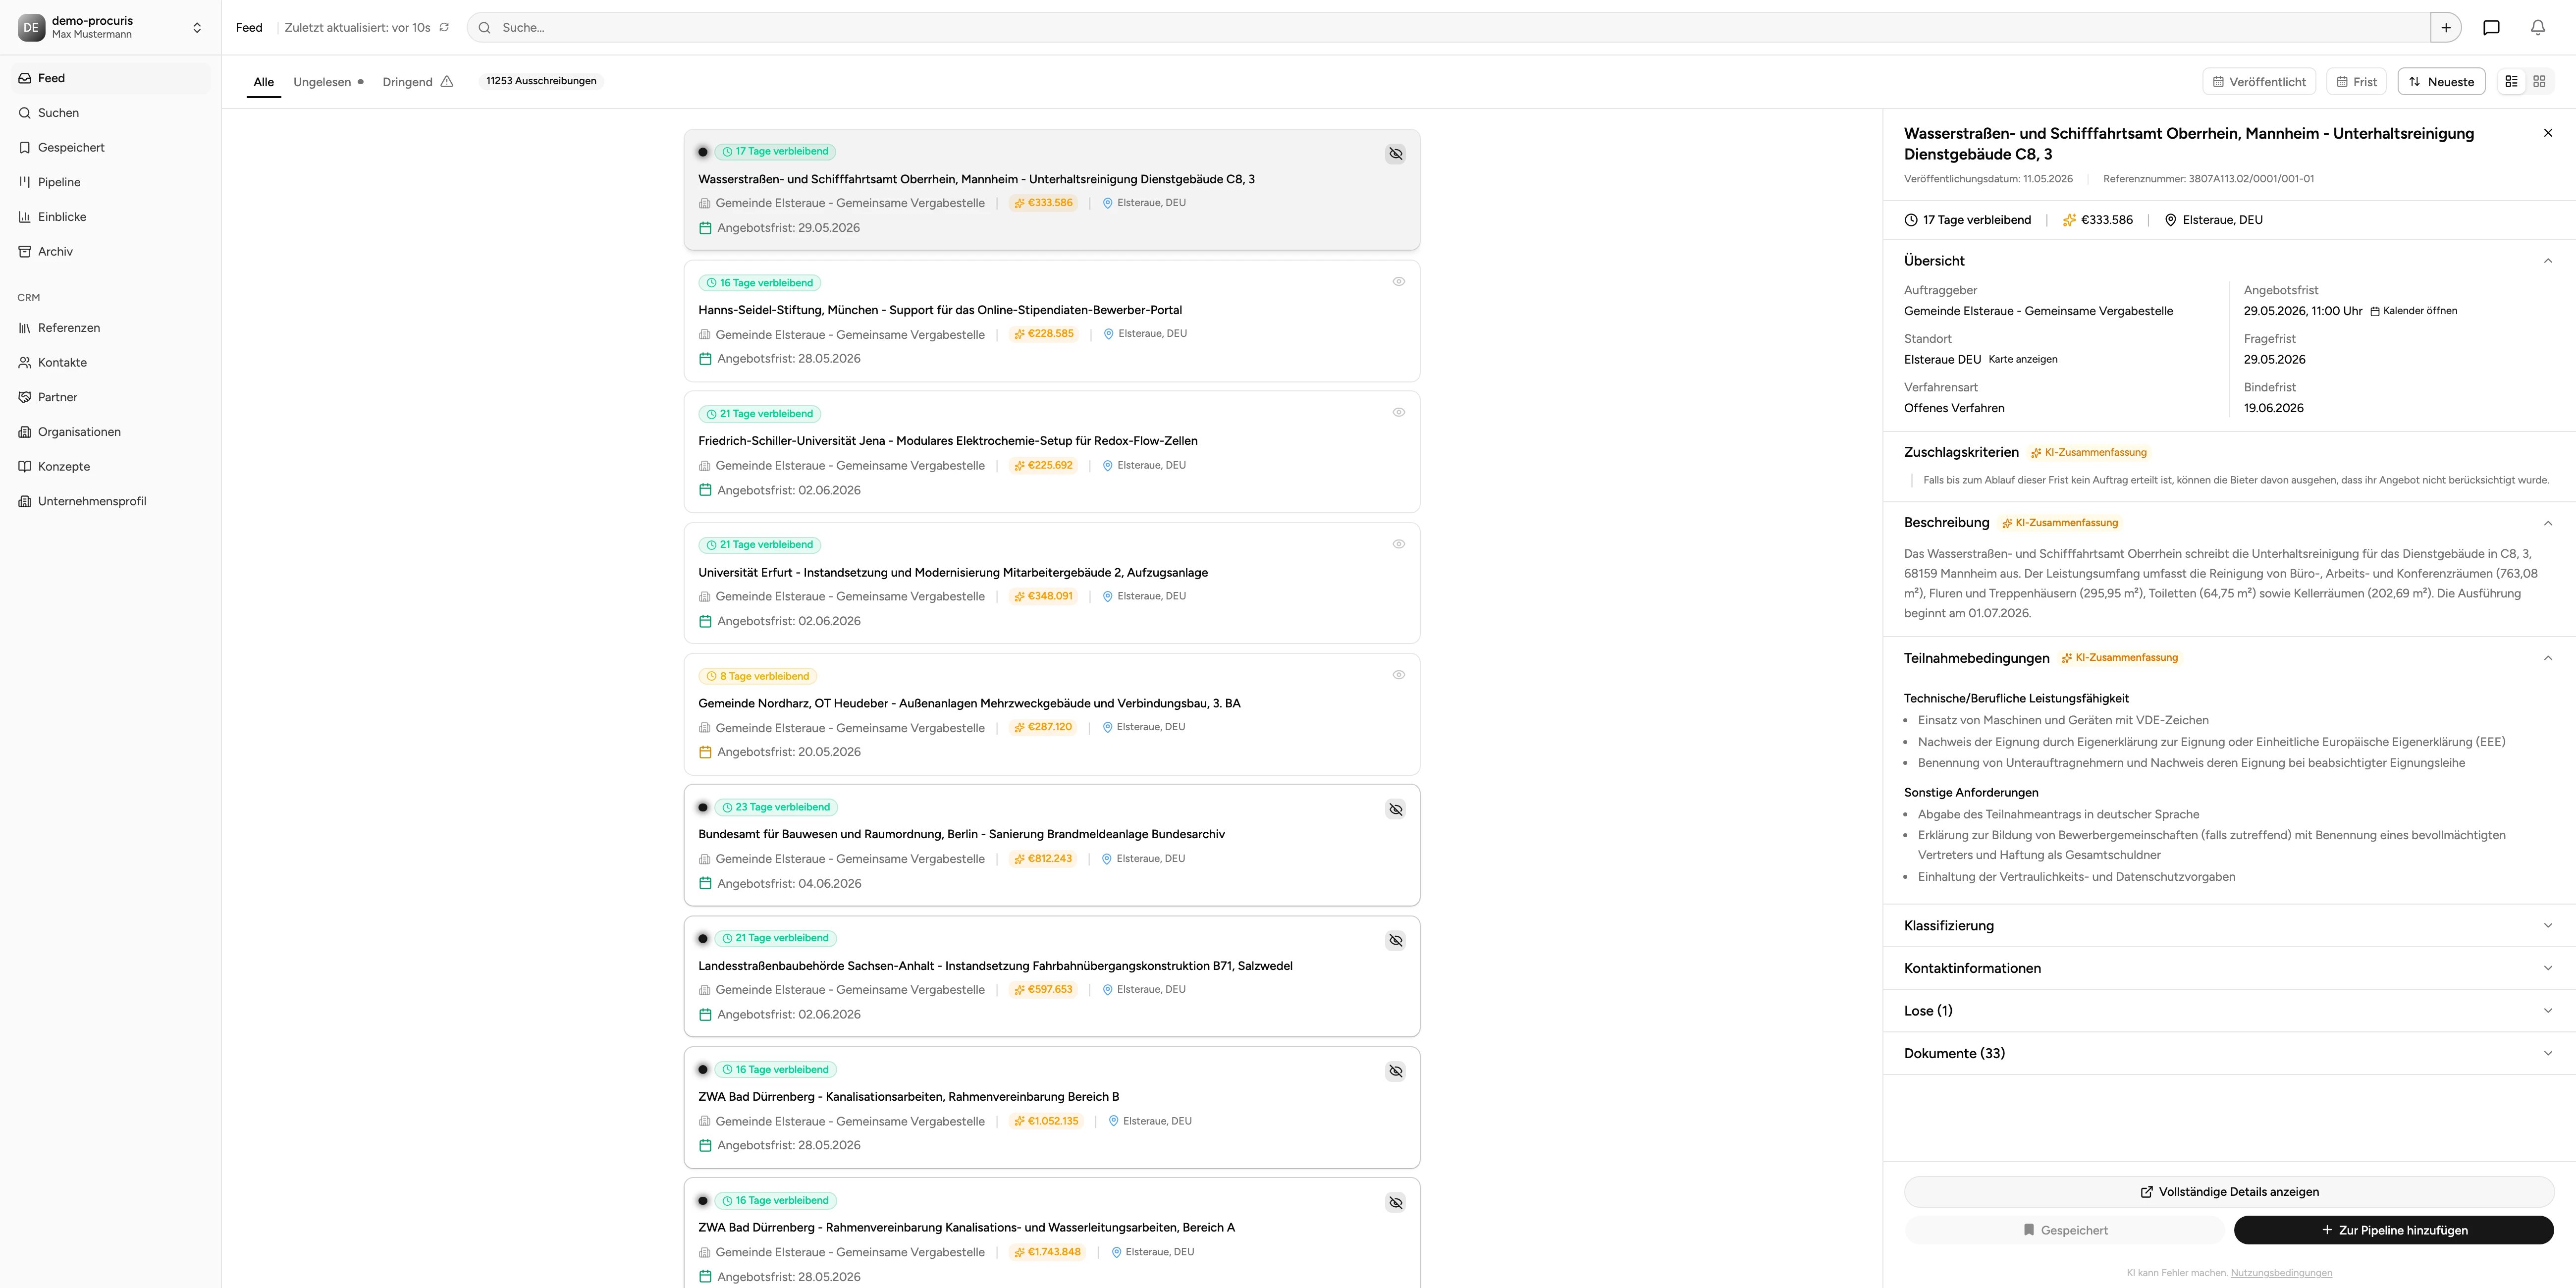Open the Pipeline sidebar entry

point(110,182)
